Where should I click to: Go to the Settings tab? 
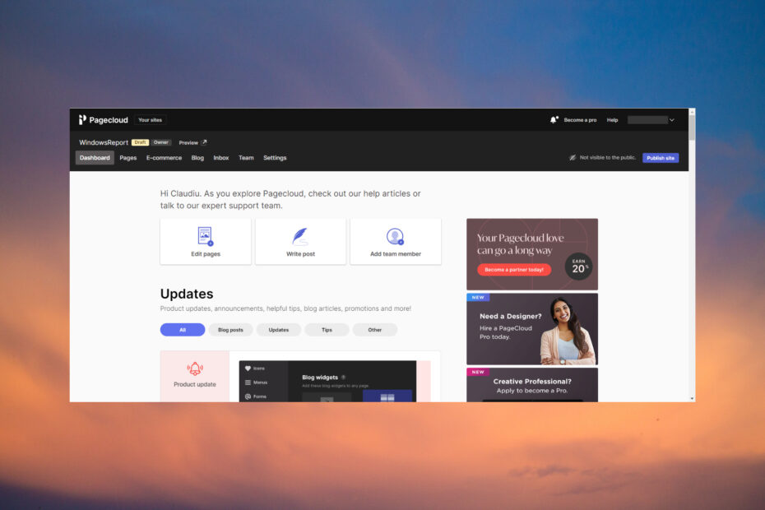tap(275, 158)
